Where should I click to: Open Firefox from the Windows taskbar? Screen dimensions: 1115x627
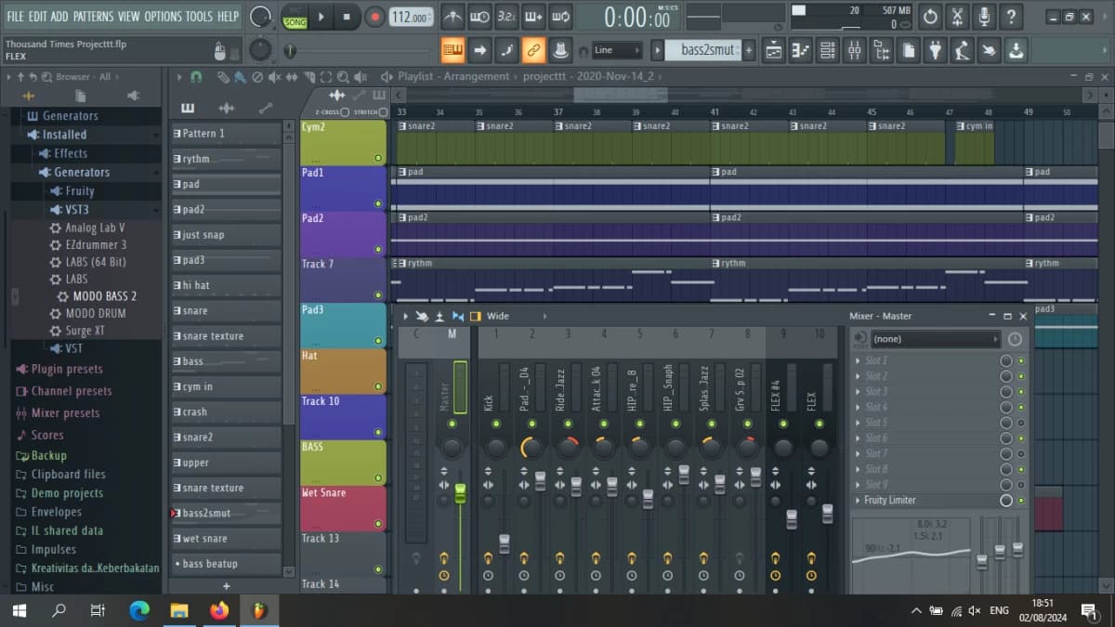[219, 610]
